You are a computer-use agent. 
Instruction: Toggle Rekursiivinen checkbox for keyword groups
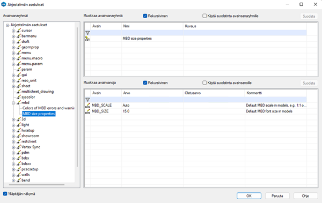pyautogui.click(x=145, y=16)
